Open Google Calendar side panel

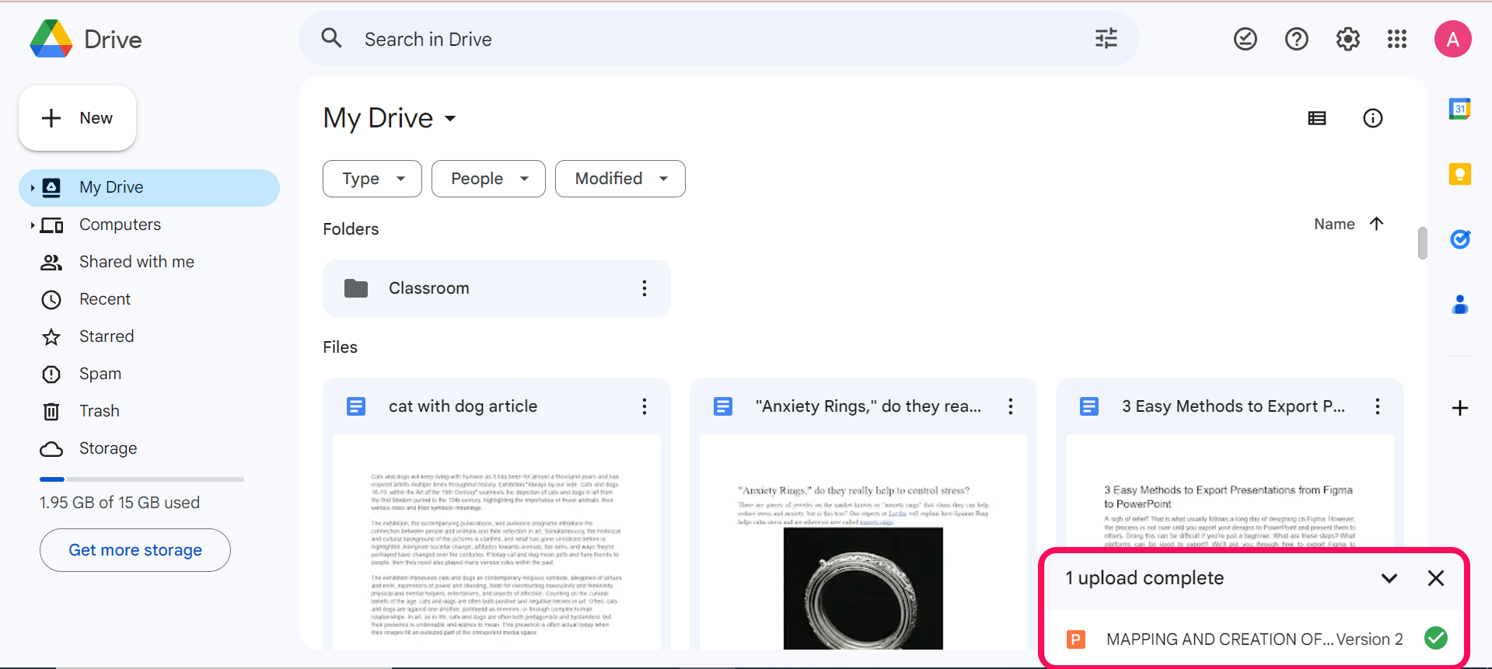[x=1459, y=109]
